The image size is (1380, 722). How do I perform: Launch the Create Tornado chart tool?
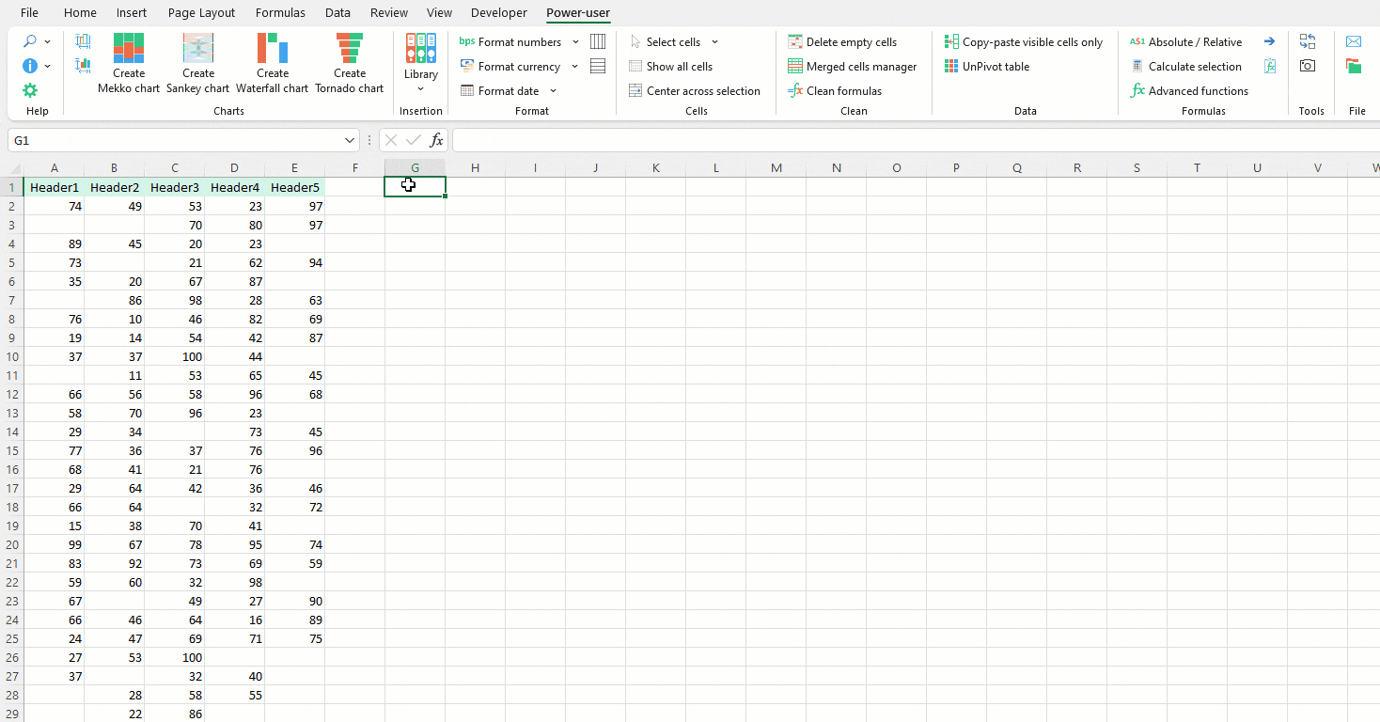point(349,63)
